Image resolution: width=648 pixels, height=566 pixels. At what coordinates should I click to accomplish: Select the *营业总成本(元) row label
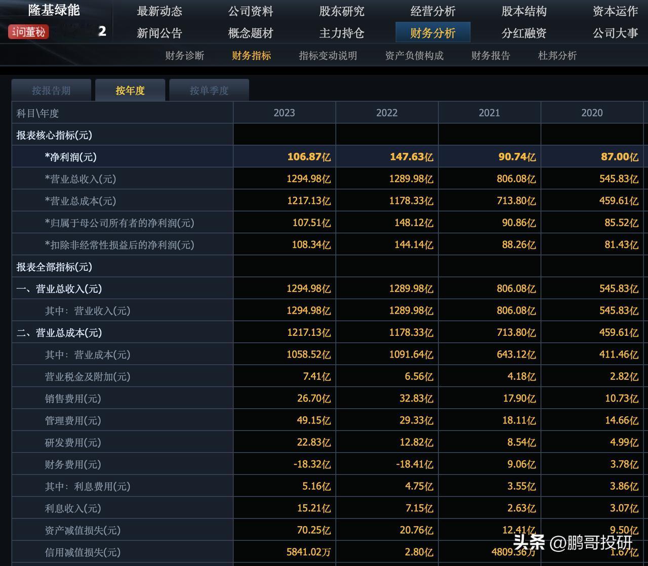click(80, 201)
